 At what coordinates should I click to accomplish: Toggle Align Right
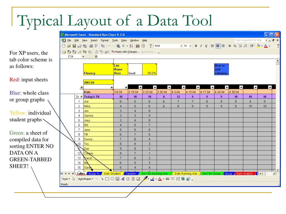coord(223,46)
